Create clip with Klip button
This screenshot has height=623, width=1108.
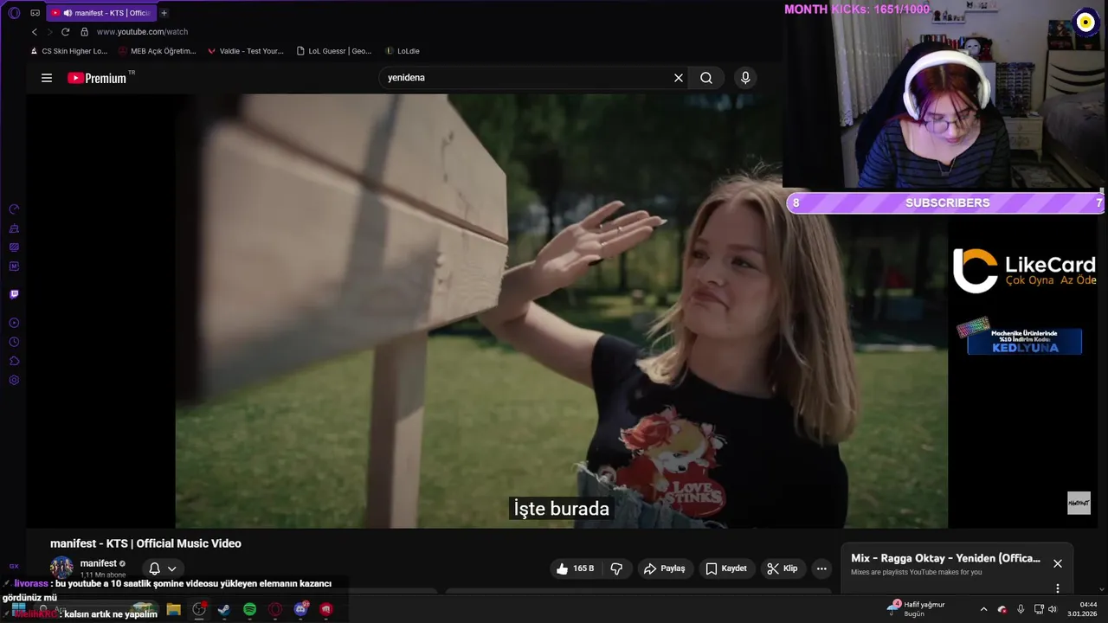coord(782,568)
